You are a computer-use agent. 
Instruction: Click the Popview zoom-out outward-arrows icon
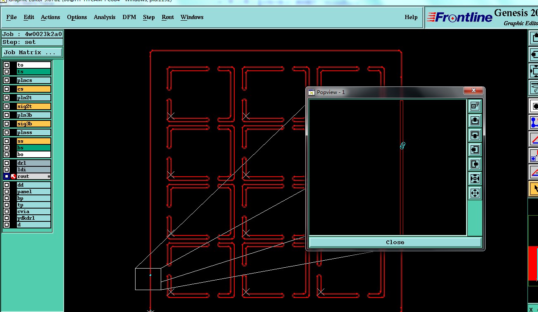[475, 193]
